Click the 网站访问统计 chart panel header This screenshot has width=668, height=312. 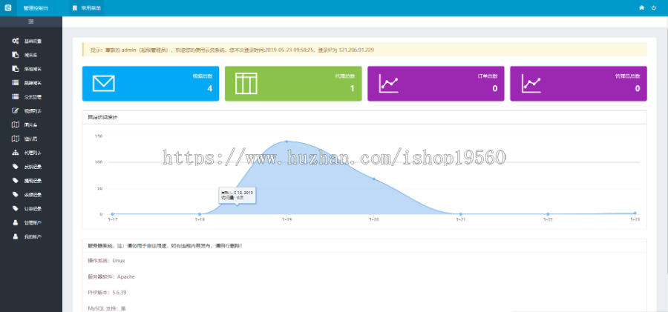tap(364, 117)
